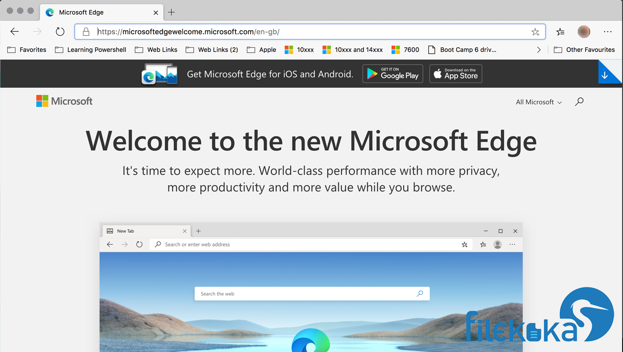Open the Web Links (2) bookmark folder
Image resolution: width=623 pixels, height=352 pixels.
tap(212, 49)
